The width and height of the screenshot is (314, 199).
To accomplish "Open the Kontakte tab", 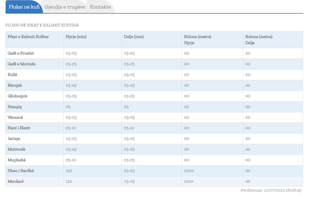I will pos(100,7).
